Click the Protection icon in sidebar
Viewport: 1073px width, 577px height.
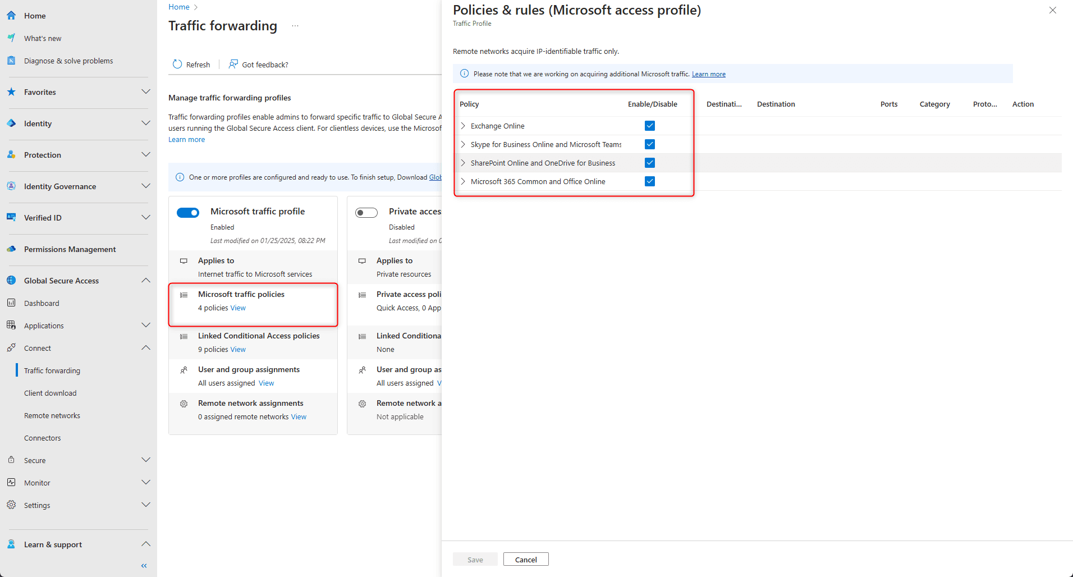point(11,154)
